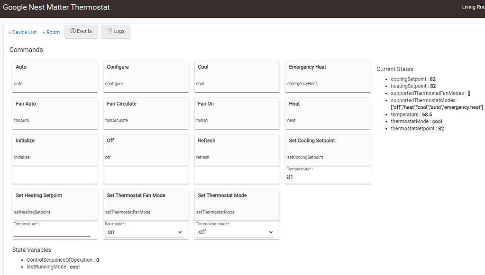
Task: Run the Initialize command
Action: (x=55, y=150)
